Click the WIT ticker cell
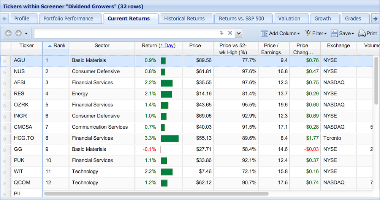Viewport: 380px width, 200px height. pos(27,172)
